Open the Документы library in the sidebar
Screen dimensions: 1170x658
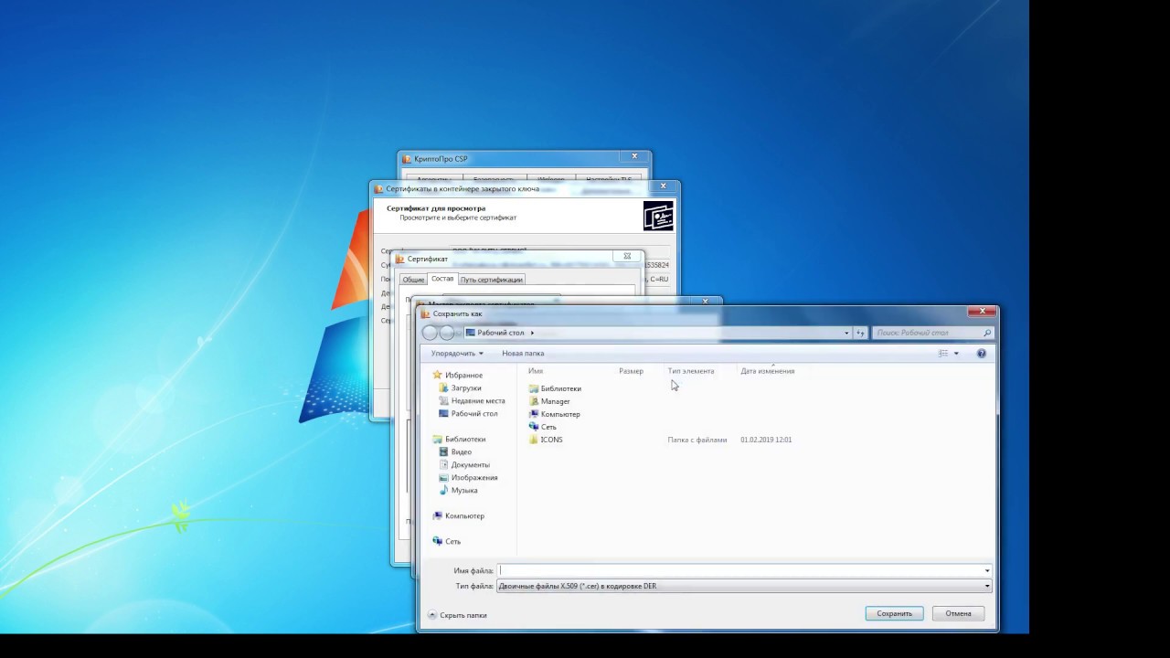pyautogui.click(x=470, y=464)
